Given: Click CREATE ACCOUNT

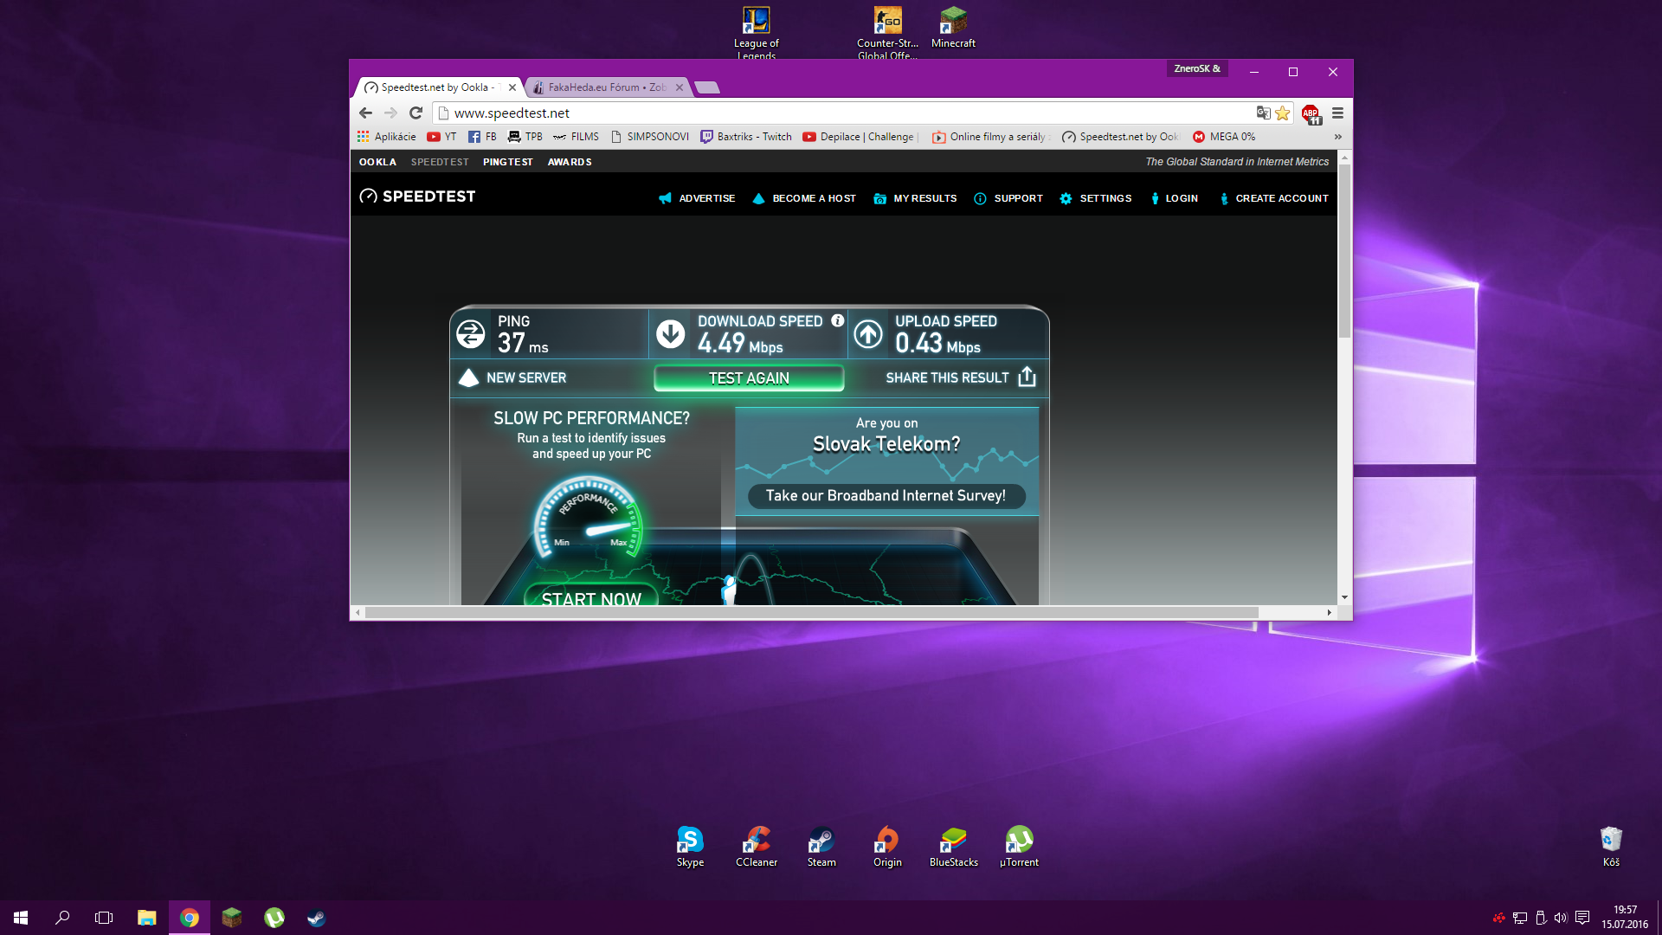Looking at the screenshot, I should pos(1274,198).
